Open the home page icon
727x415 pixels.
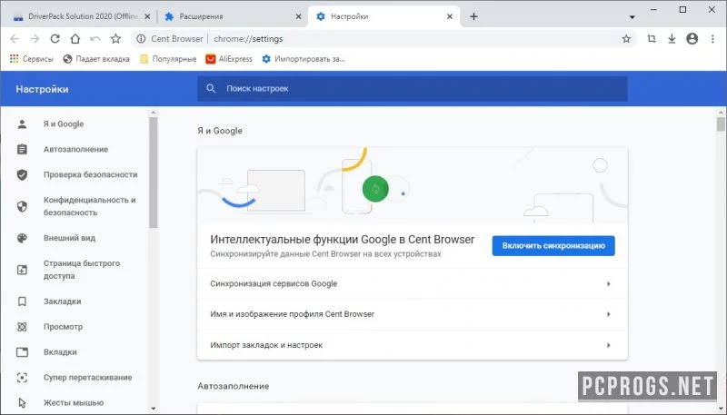75,39
